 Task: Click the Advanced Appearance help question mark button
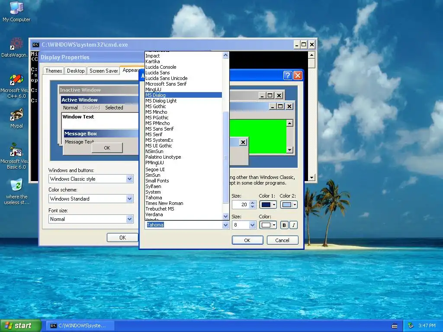tap(288, 75)
